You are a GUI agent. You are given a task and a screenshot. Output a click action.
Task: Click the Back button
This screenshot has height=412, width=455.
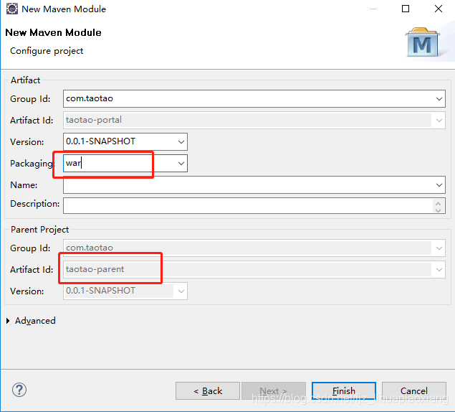(208, 390)
